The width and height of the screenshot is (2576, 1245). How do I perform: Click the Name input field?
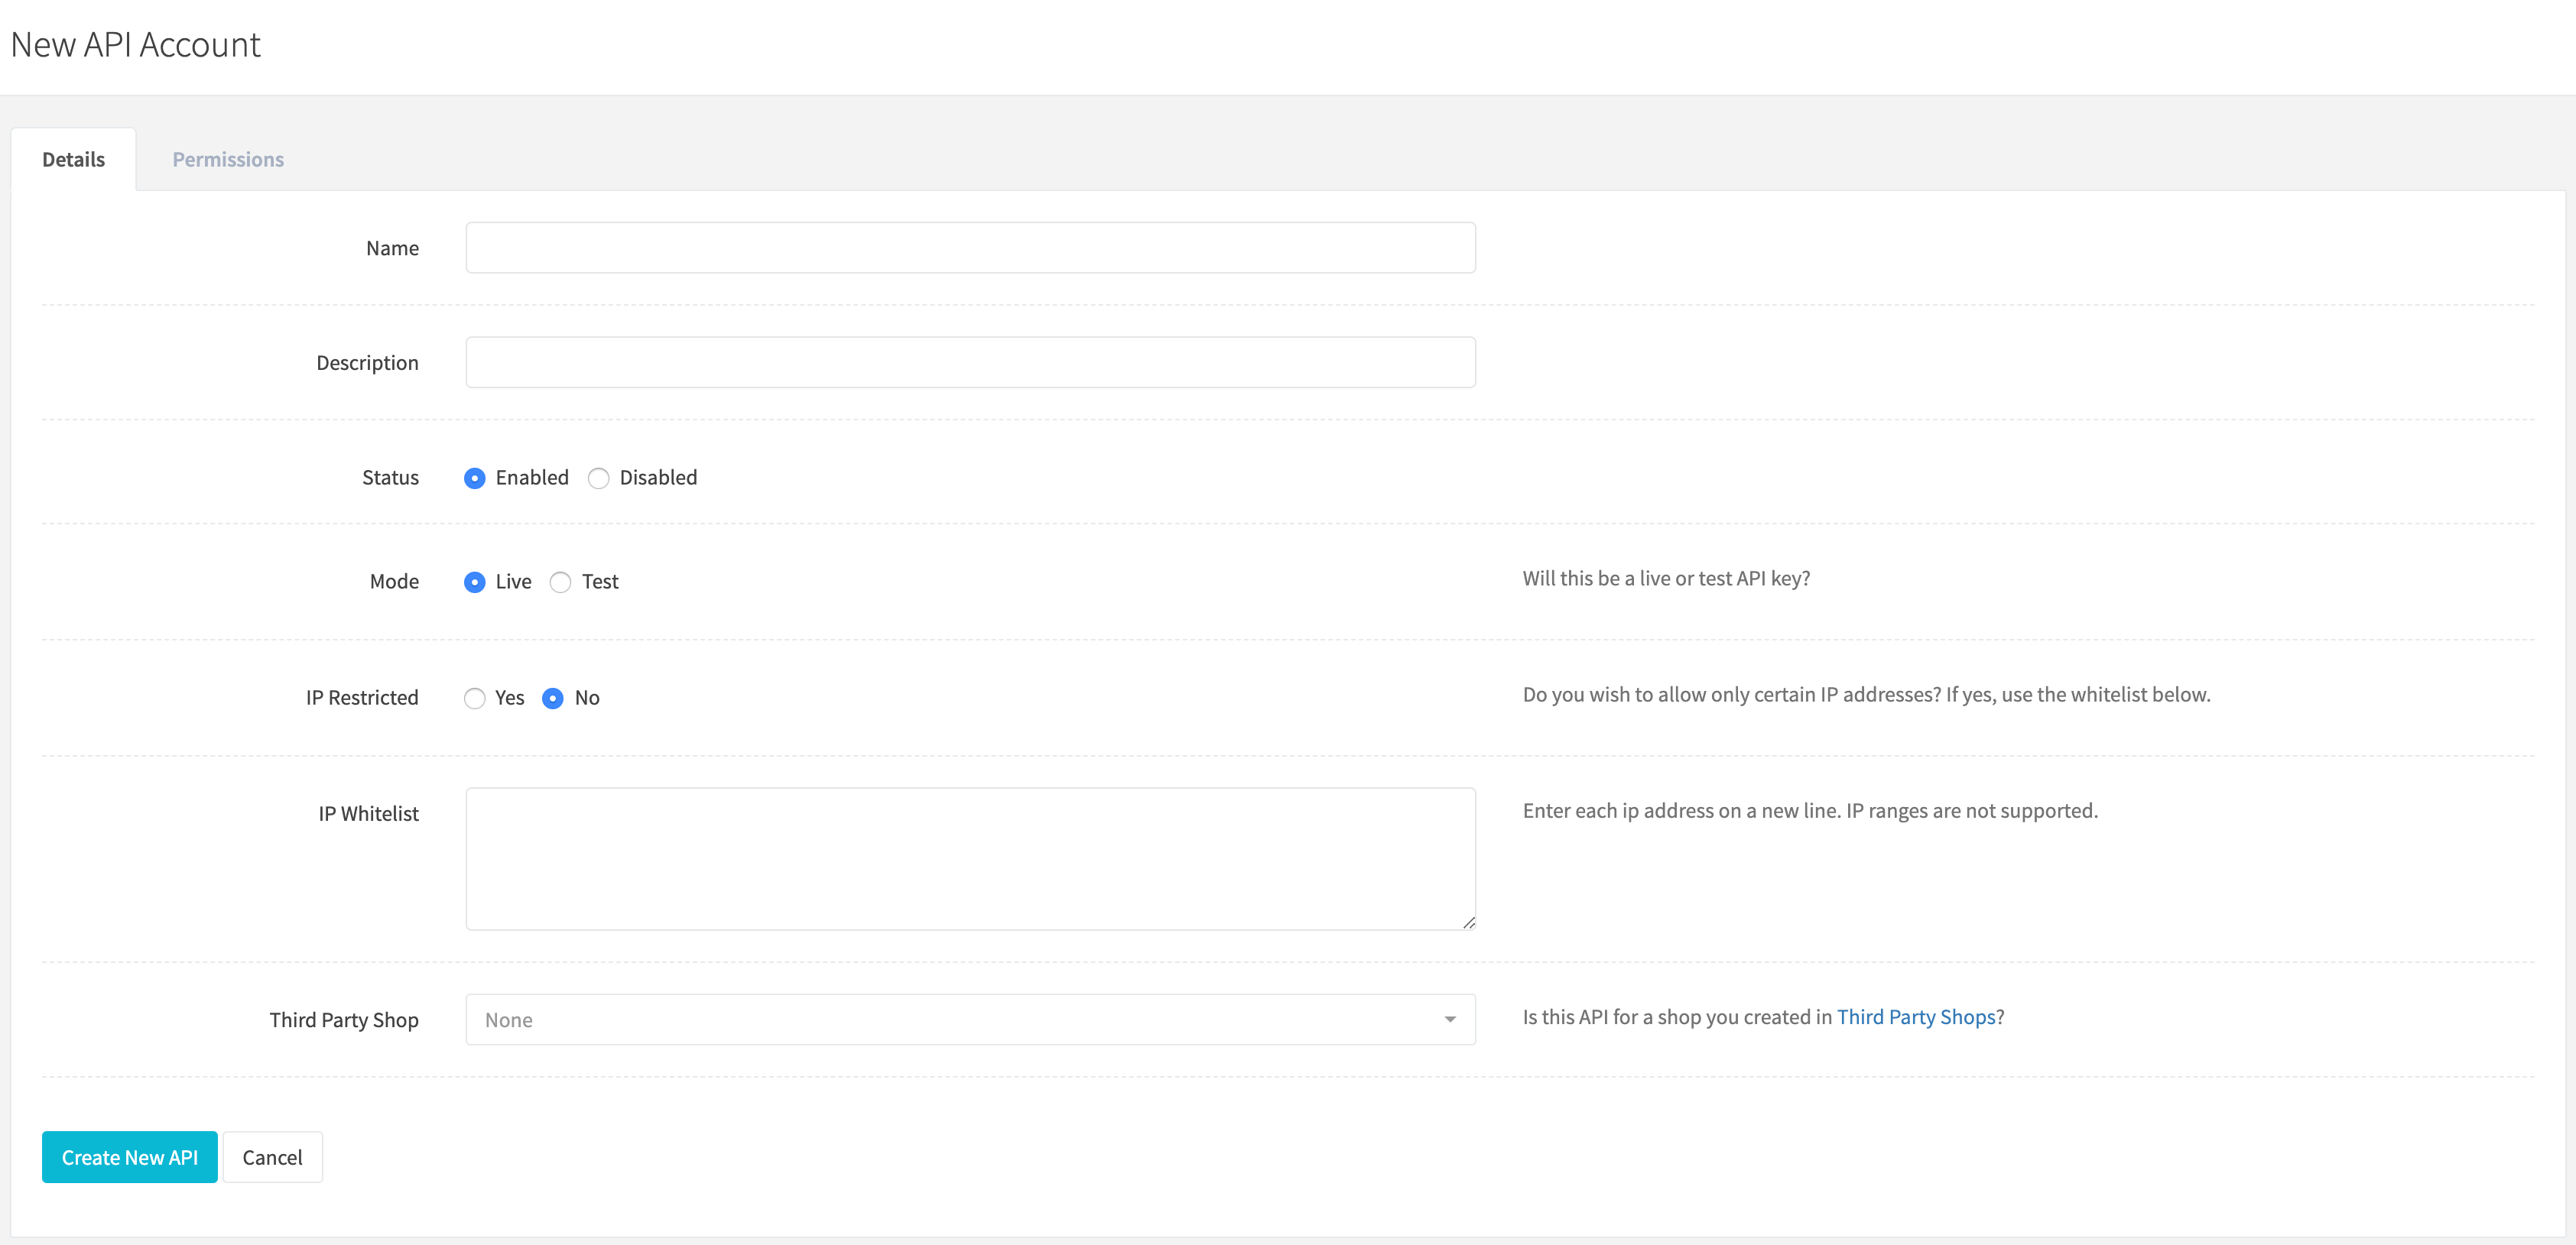(970, 248)
